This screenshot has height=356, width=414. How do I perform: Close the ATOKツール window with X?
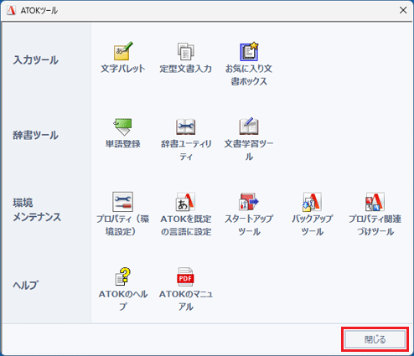coord(403,10)
